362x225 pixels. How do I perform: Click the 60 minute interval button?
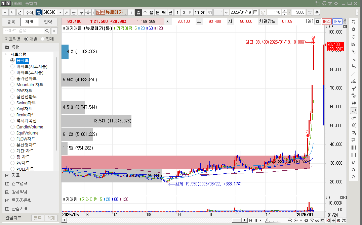point(209,12)
